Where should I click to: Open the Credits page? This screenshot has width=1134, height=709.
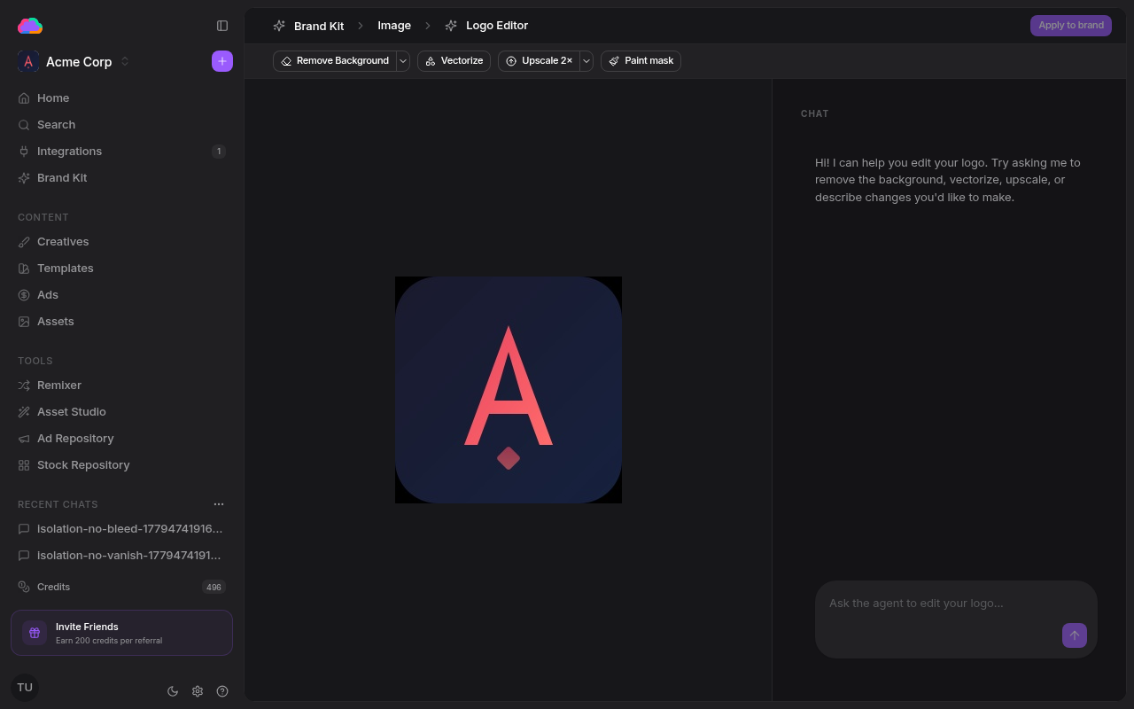click(x=121, y=587)
